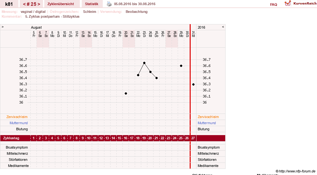Open the http://www.nfp-forum.de link

297,171
